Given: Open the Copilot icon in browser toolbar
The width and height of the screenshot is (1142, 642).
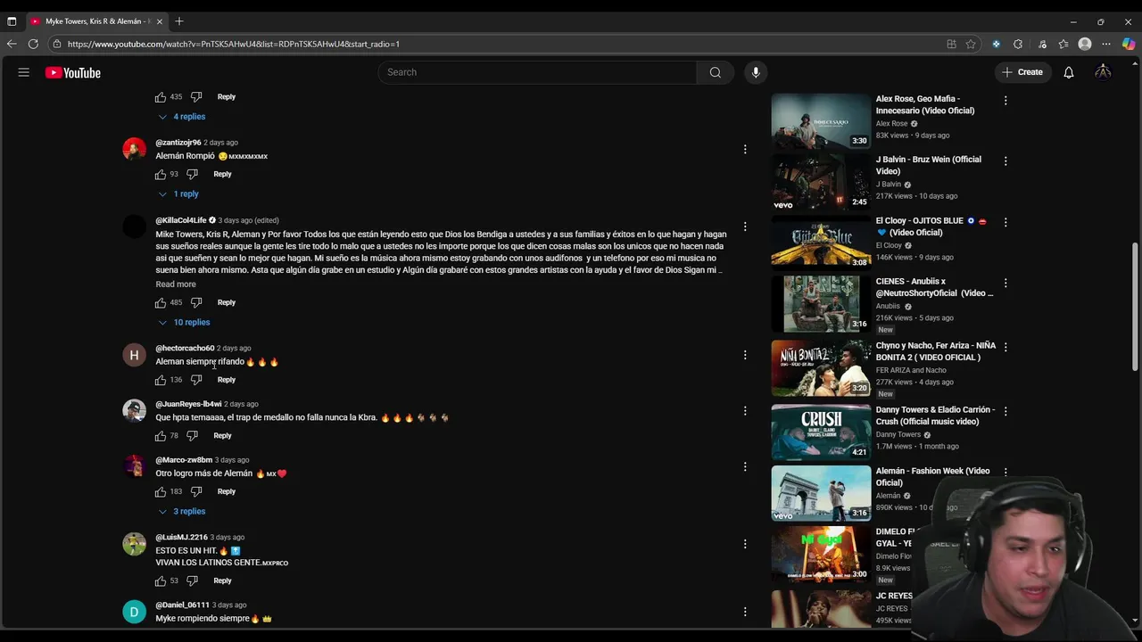Looking at the screenshot, I should tap(1129, 44).
